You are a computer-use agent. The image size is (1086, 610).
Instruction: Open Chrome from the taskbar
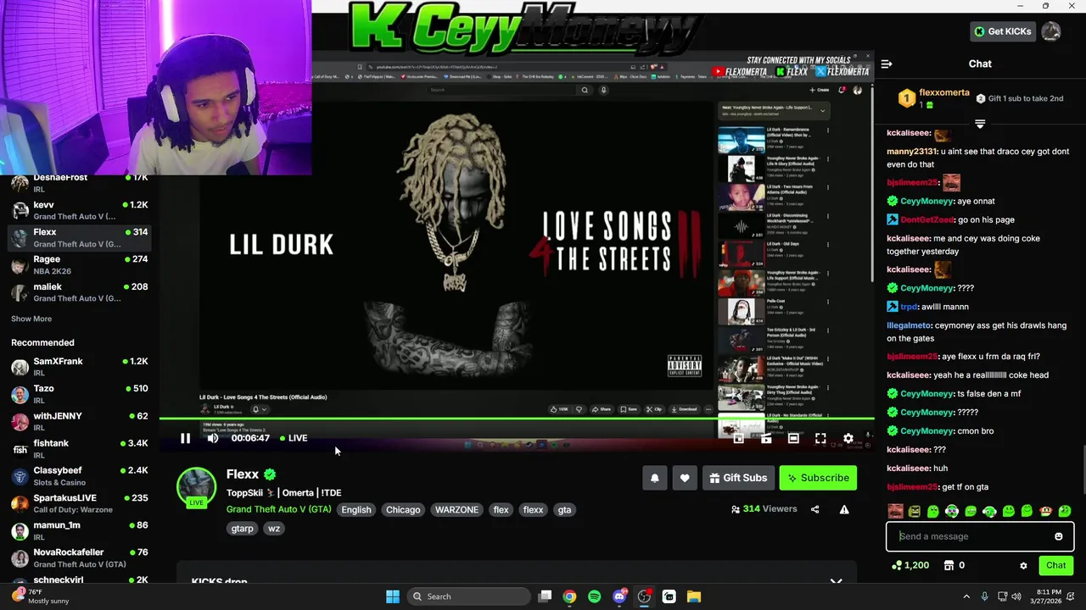click(569, 596)
